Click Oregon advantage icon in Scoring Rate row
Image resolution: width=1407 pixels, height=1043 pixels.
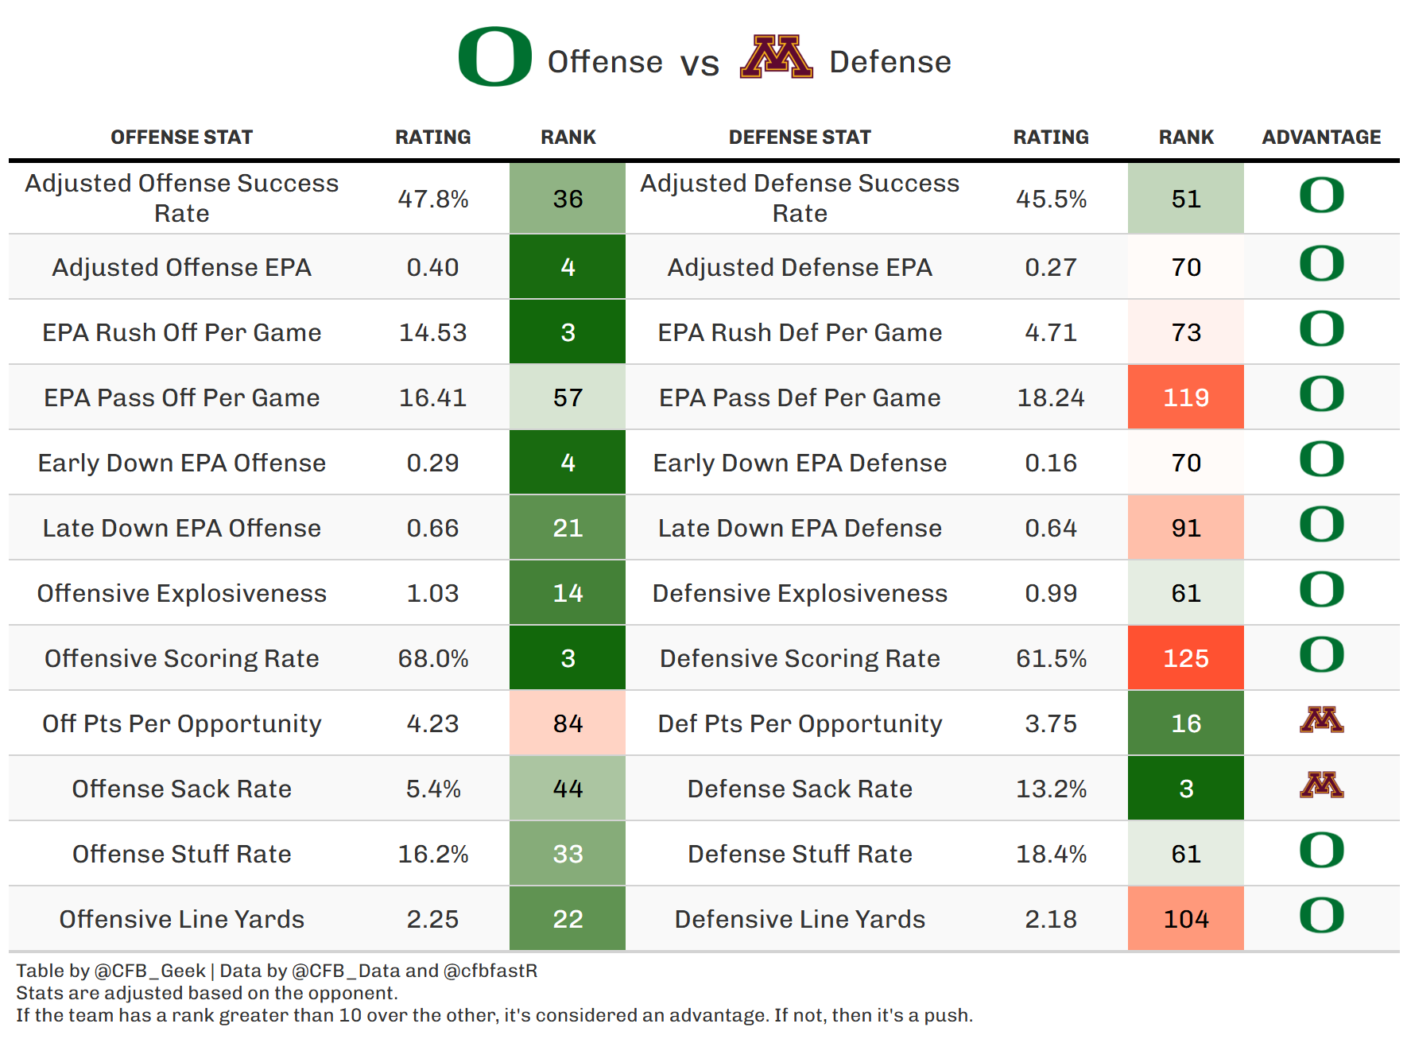coord(1321,655)
